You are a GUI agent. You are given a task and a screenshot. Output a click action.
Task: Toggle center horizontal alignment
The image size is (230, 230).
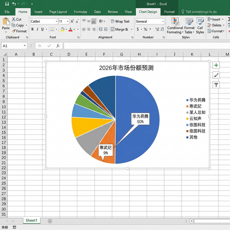(x=89, y=29)
